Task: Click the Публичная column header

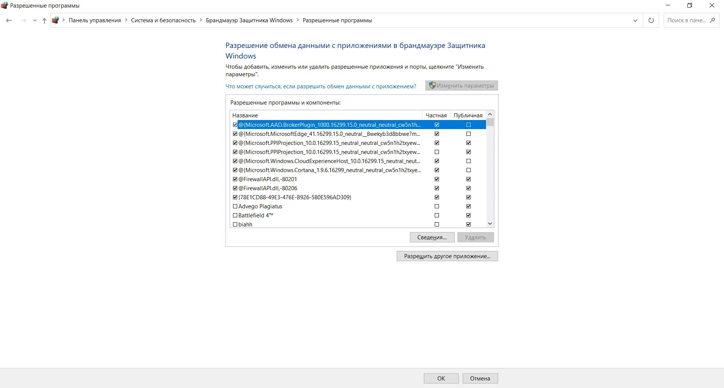Action: coord(468,115)
